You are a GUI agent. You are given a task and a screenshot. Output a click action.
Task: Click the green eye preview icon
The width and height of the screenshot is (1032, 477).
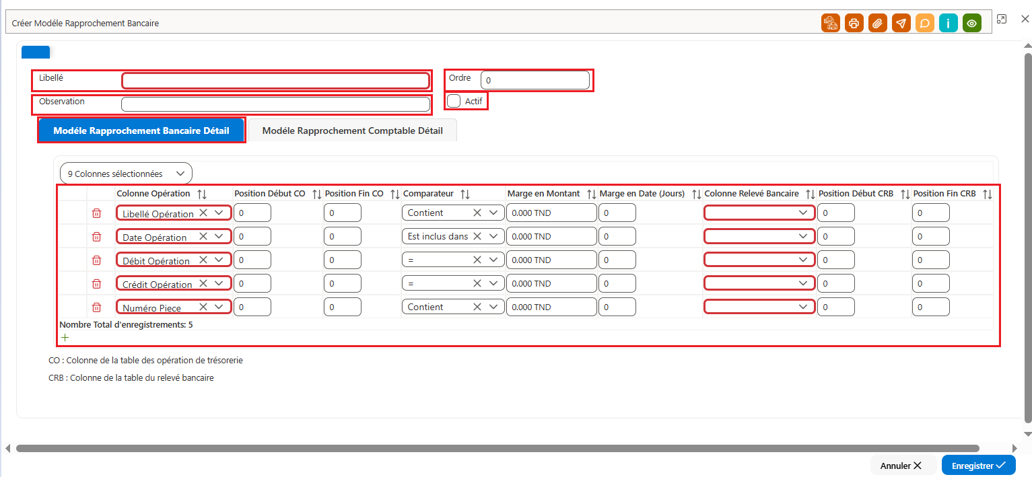coord(972,23)
